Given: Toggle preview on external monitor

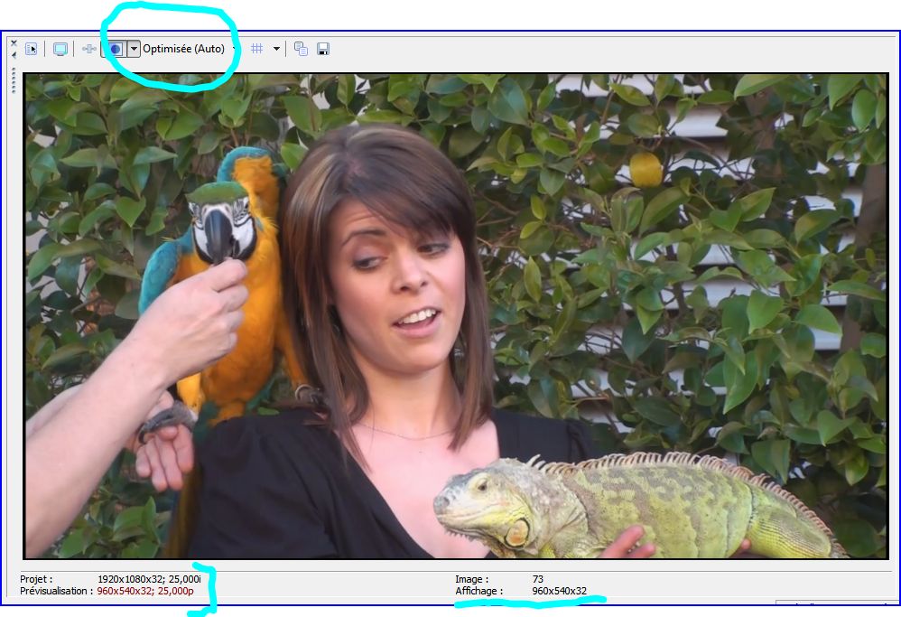Looking at the screenshot, I should (60, 50).
